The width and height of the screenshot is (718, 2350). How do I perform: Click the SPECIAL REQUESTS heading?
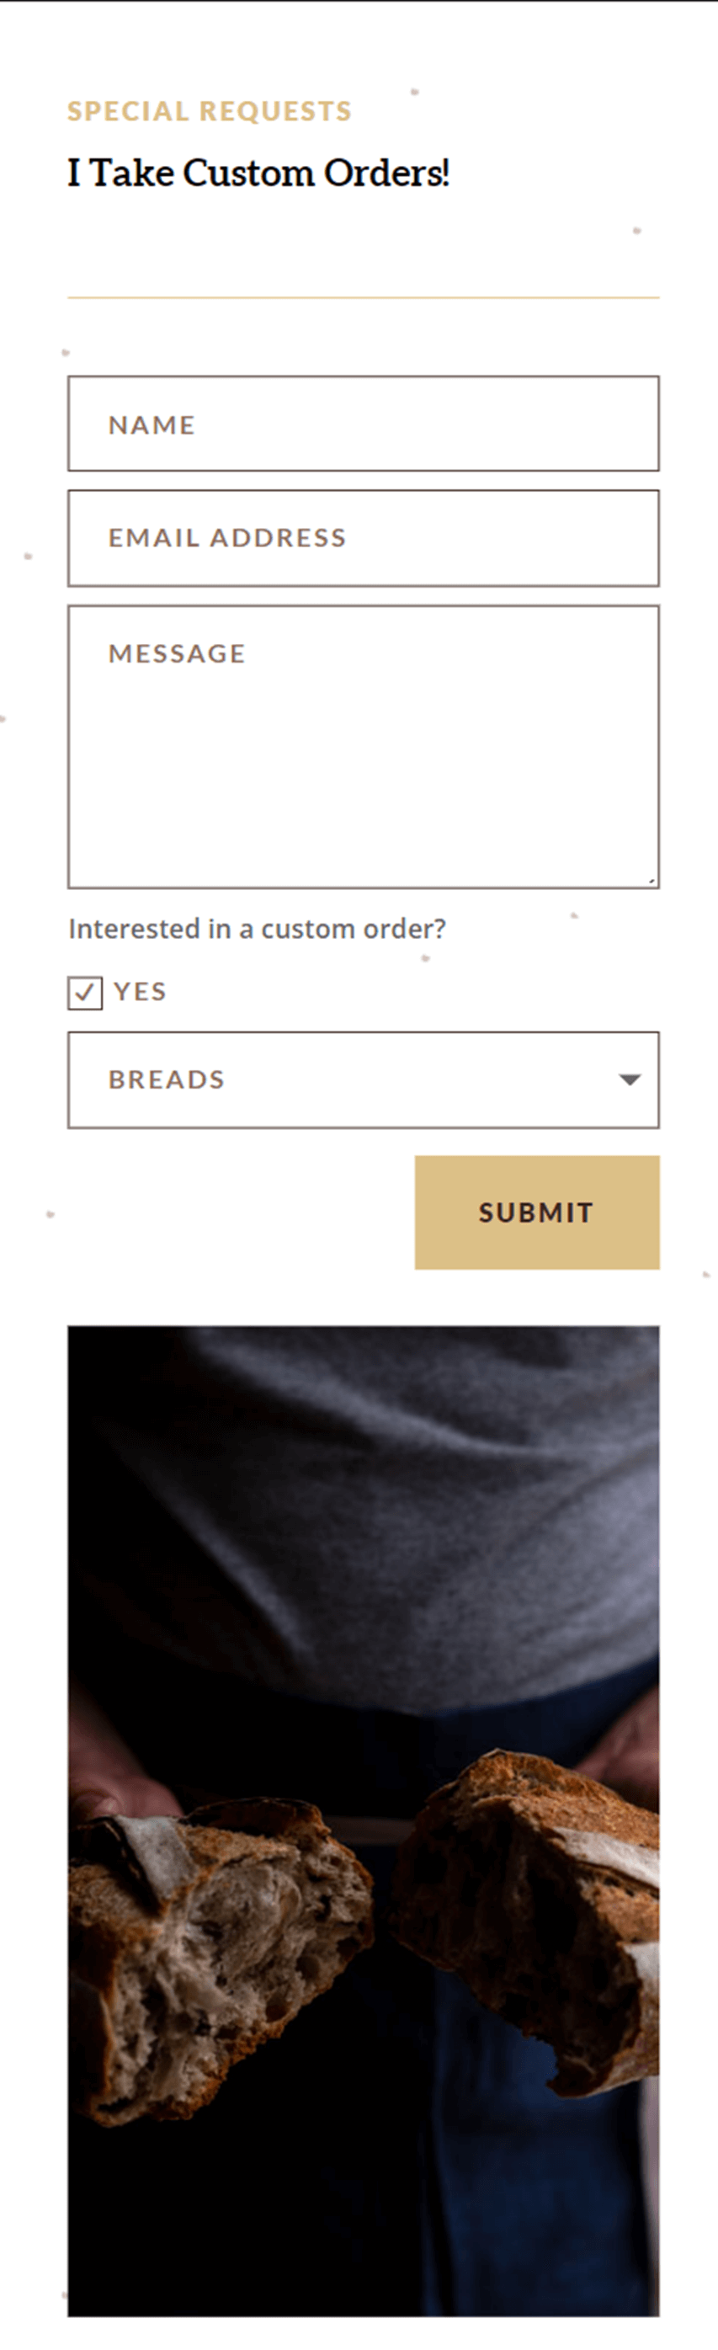(x=209, y=111)
